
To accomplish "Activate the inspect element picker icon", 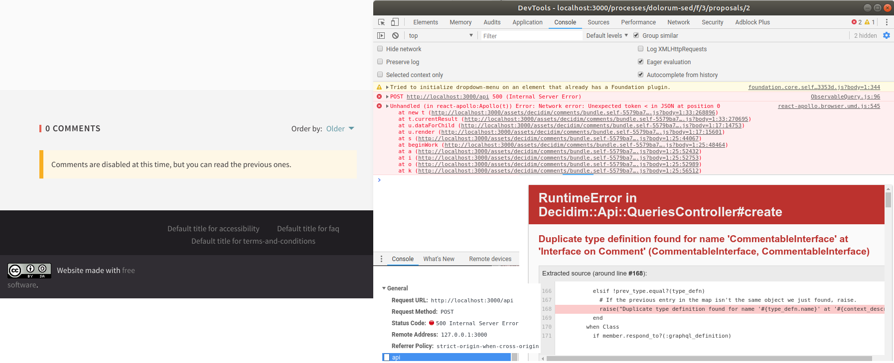I will point(381,22).
